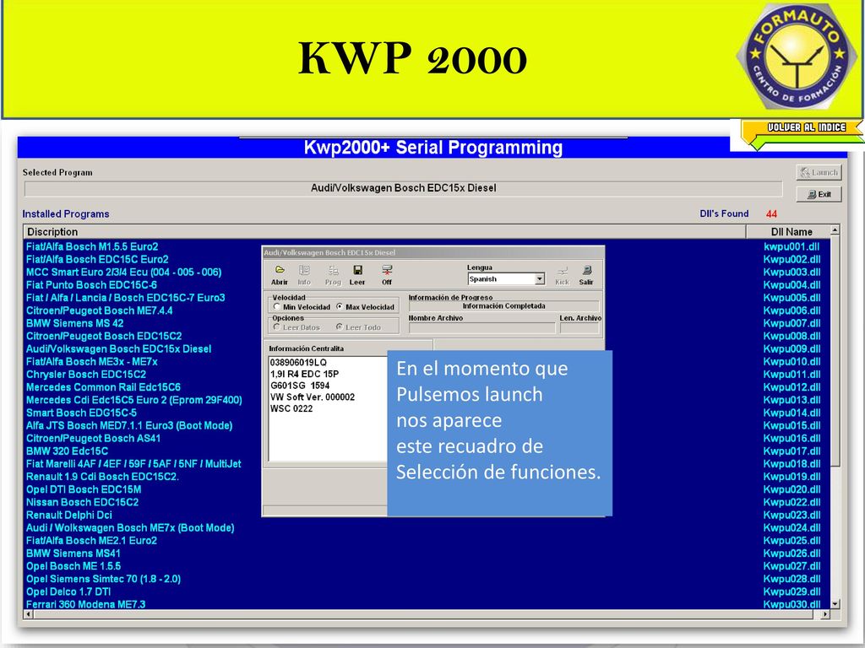Select Alfa JTS Bosch MED7.1.1 Euro3

pos(129,425)
